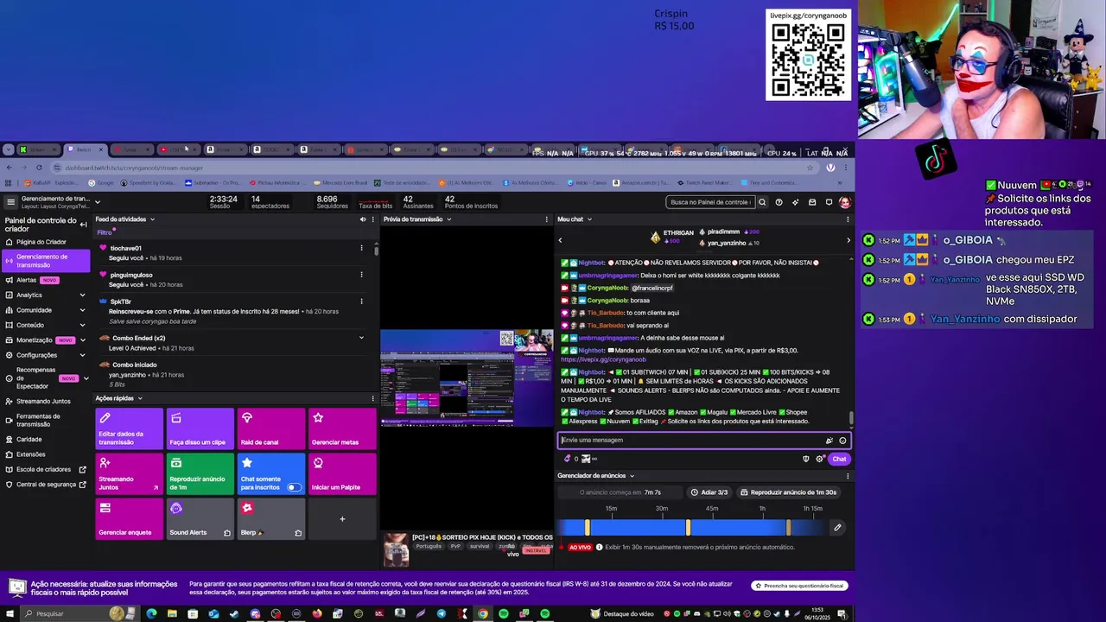The width and height of the screenshot is (1106, 622).
Task: Add a new quick action with plus tile
Action: pyautogui.click(x=342, y=519)
